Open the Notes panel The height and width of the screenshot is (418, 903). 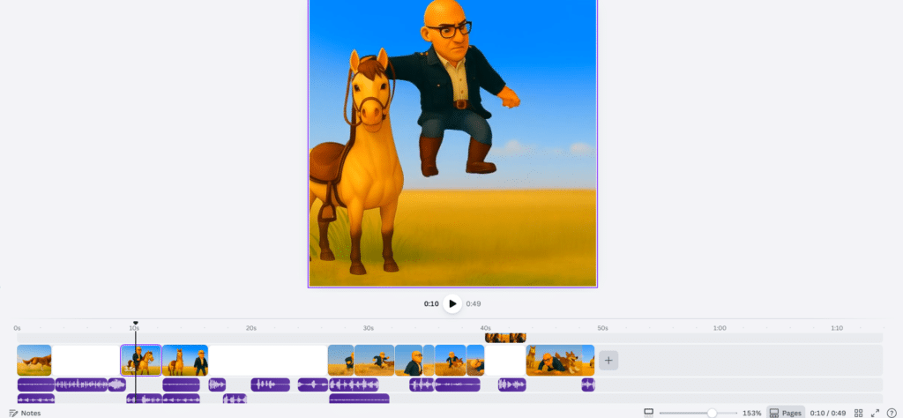pyautogui.click(x=25, y=413)
